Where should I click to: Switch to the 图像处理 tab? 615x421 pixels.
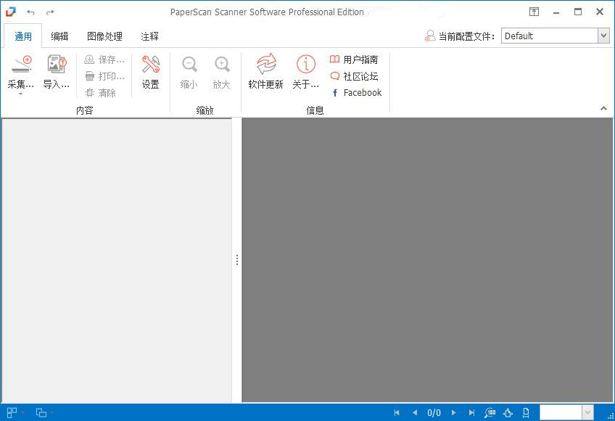pos(104,36)
